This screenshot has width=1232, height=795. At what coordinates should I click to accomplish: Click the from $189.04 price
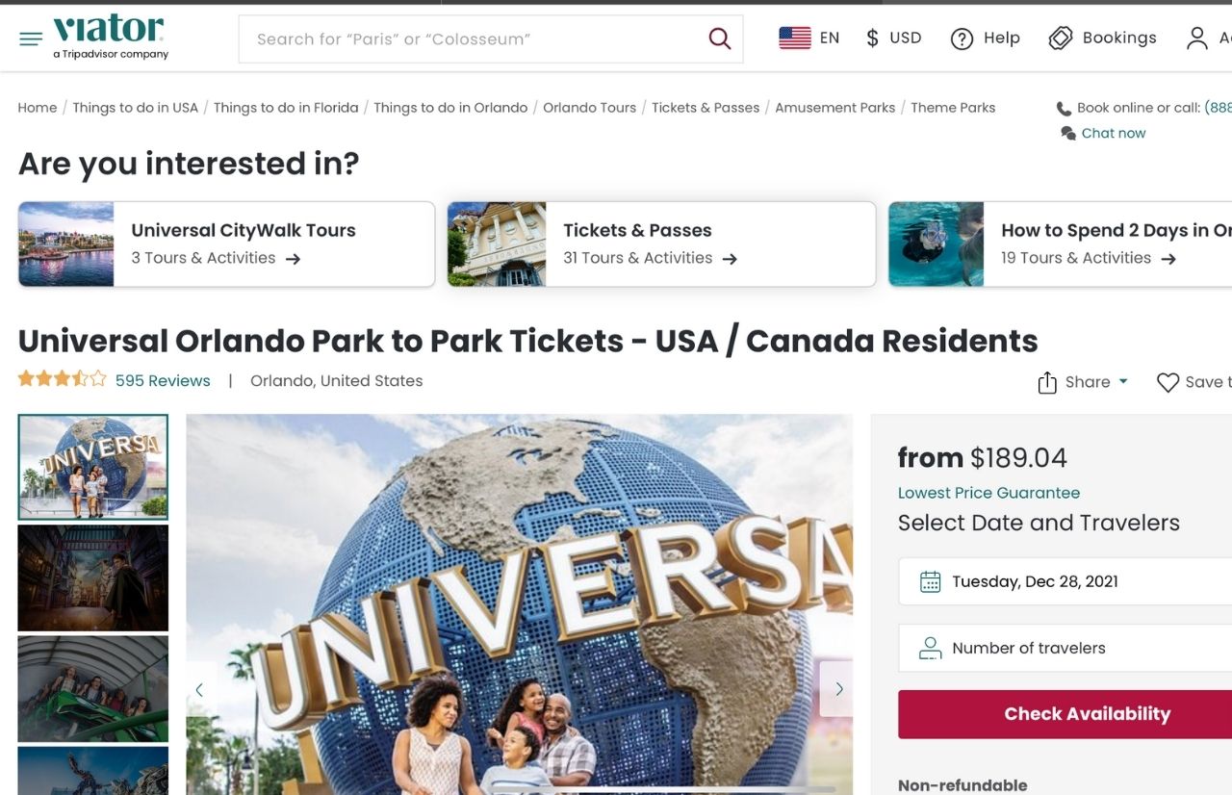tap(983, 457)
